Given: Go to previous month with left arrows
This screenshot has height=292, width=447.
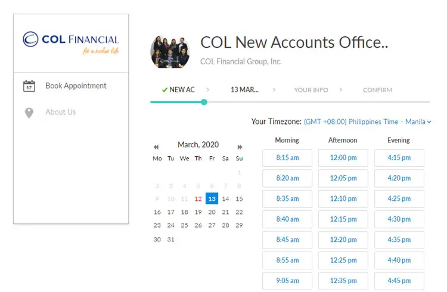Looking at the screenshot, I should (156, 147).
